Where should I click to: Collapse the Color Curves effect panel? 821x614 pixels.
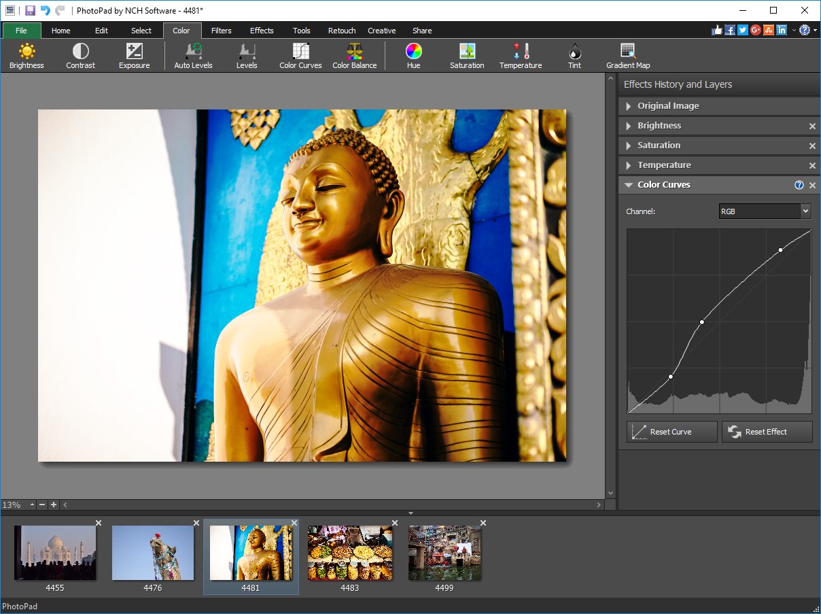[x=628, y=184]
